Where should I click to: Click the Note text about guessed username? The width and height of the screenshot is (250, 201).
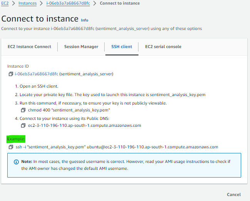[x=126, y=165]
